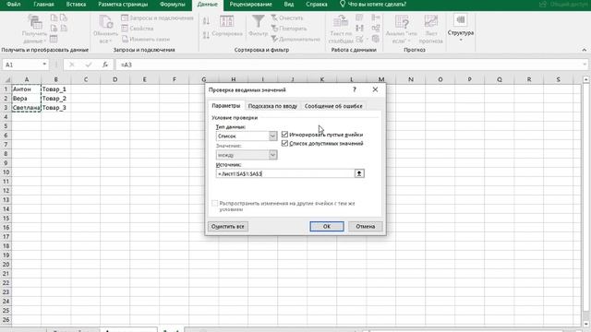Open the Формулы ribbon tab

click(x=173, y=5)
